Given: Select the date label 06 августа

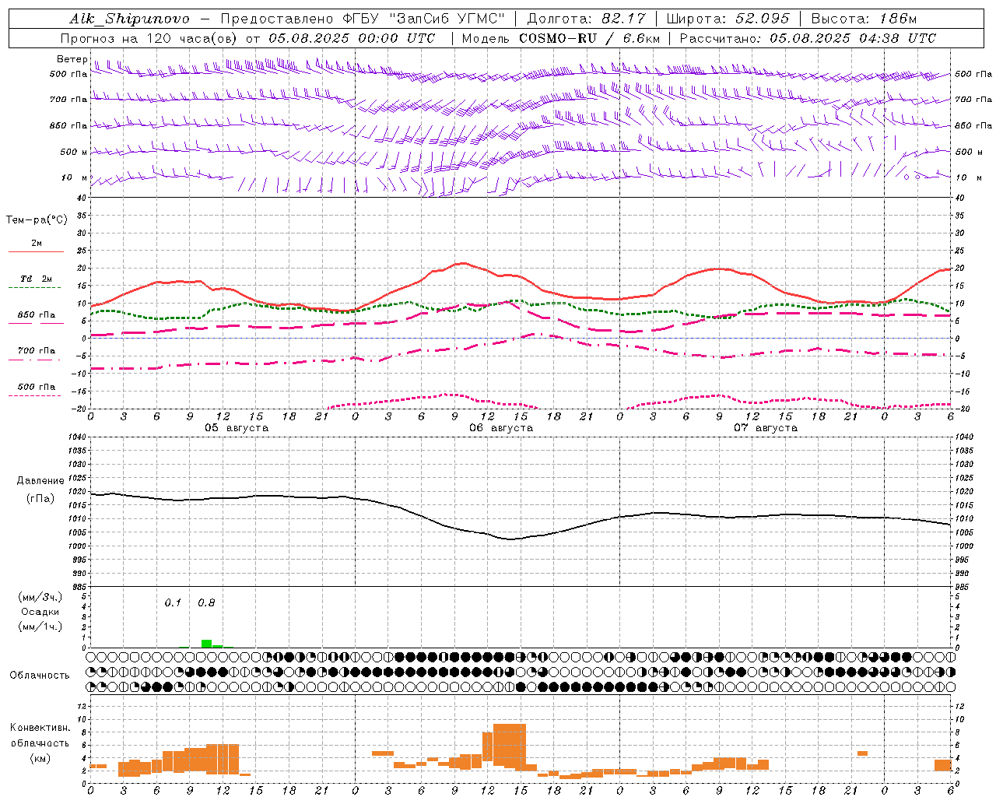Looking at the screenshot, I should [x=501, y=428].
